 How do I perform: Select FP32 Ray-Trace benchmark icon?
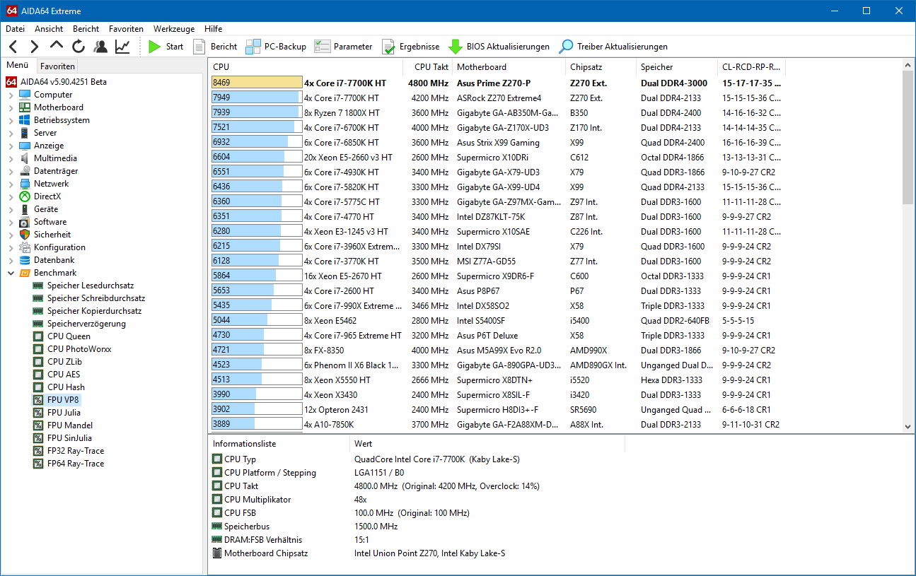tap(38, 451)
